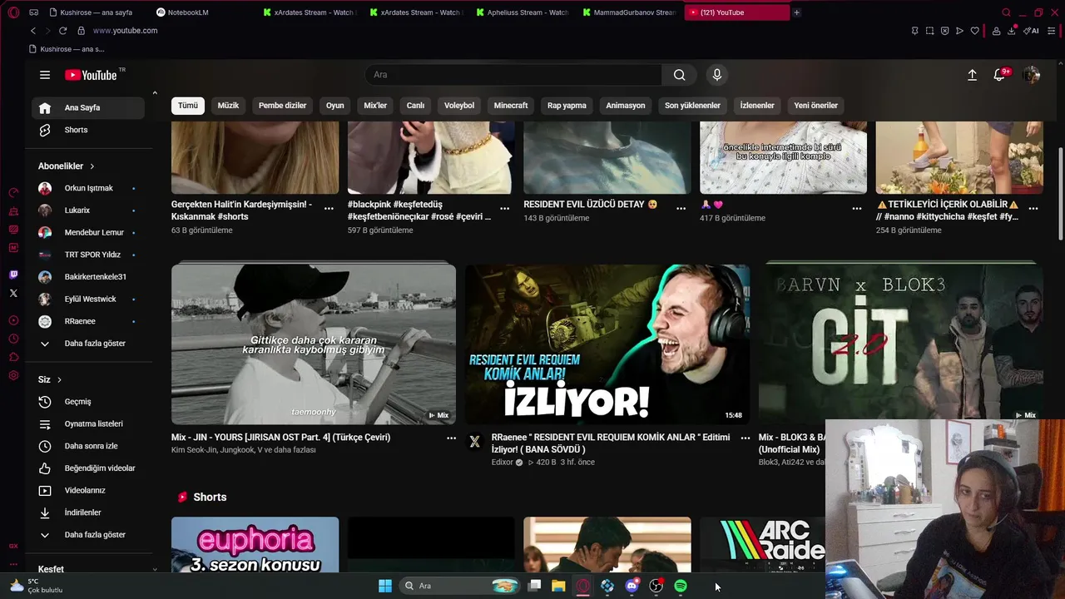Open Mendebur Lemur subscription channel

(x=88, y=232)
